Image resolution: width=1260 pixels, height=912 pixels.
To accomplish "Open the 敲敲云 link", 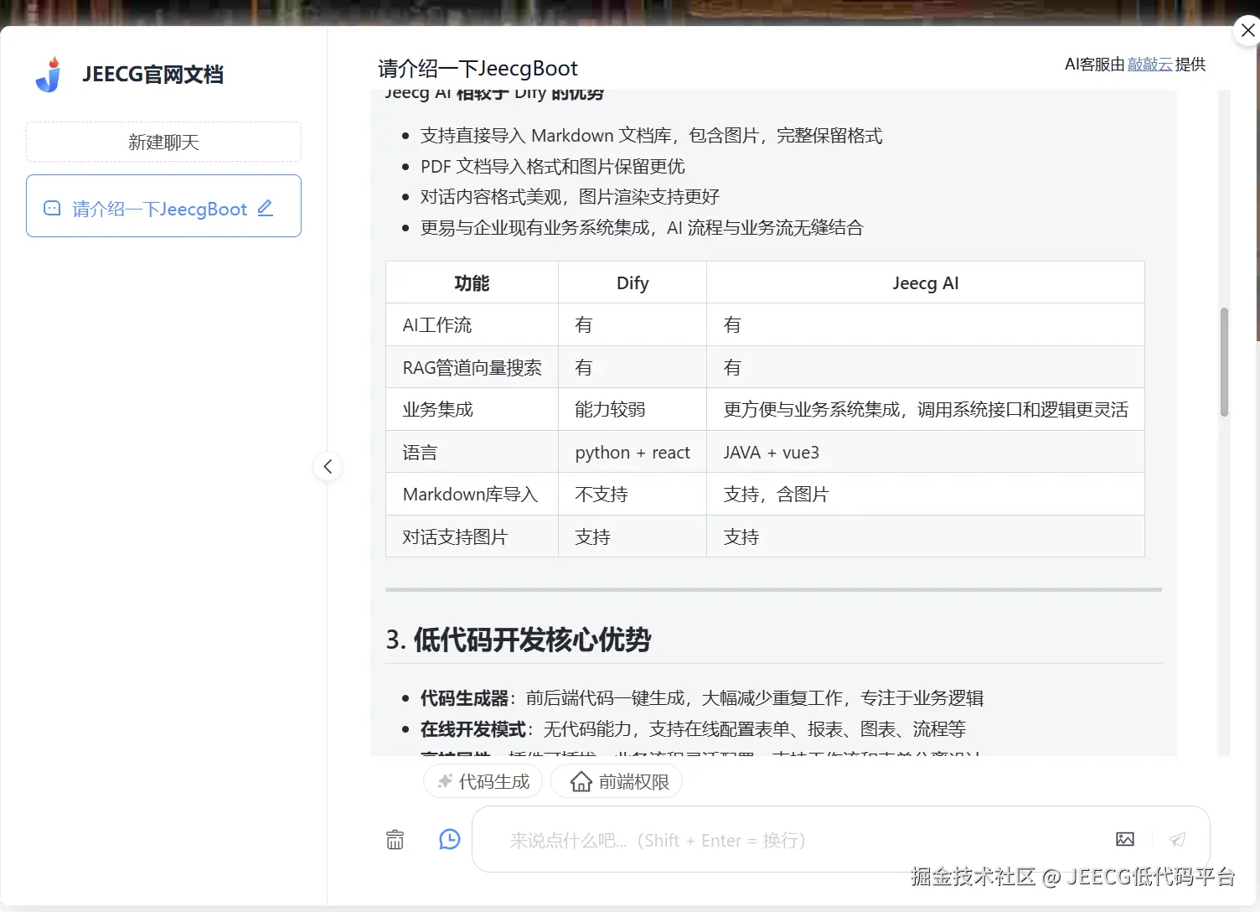I will [x=1149, y=65].
